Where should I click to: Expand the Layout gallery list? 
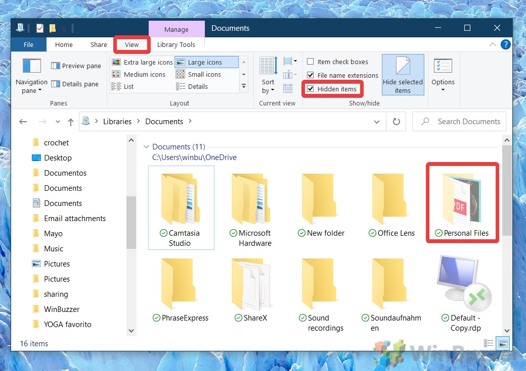243,86
